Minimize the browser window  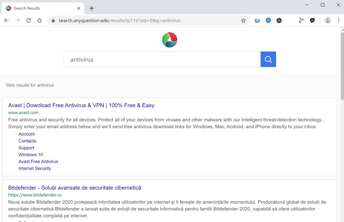click(307, 5)
